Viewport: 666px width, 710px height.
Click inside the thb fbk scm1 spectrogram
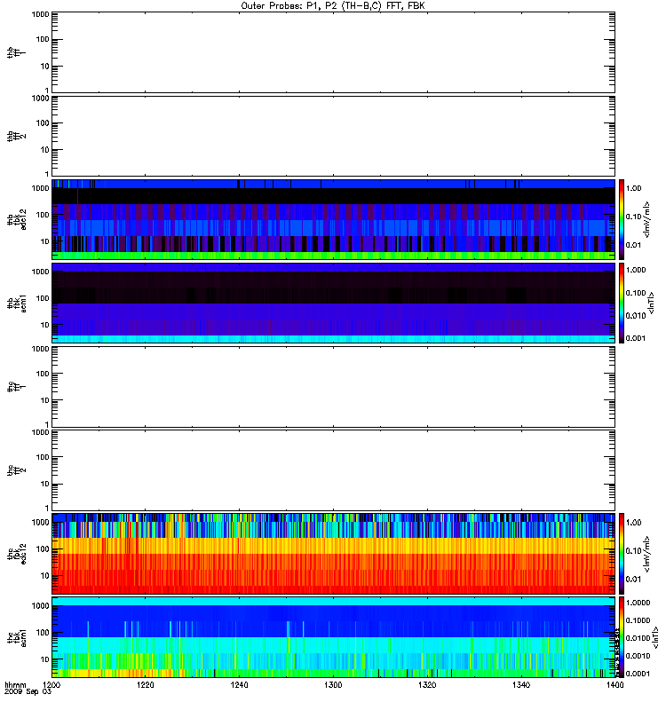[333, 303]
